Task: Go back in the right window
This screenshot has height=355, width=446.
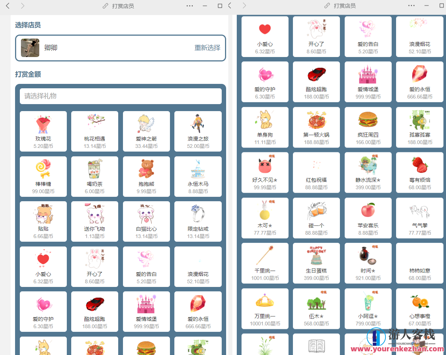Action: pyautogui.click(x=230, y=6)
